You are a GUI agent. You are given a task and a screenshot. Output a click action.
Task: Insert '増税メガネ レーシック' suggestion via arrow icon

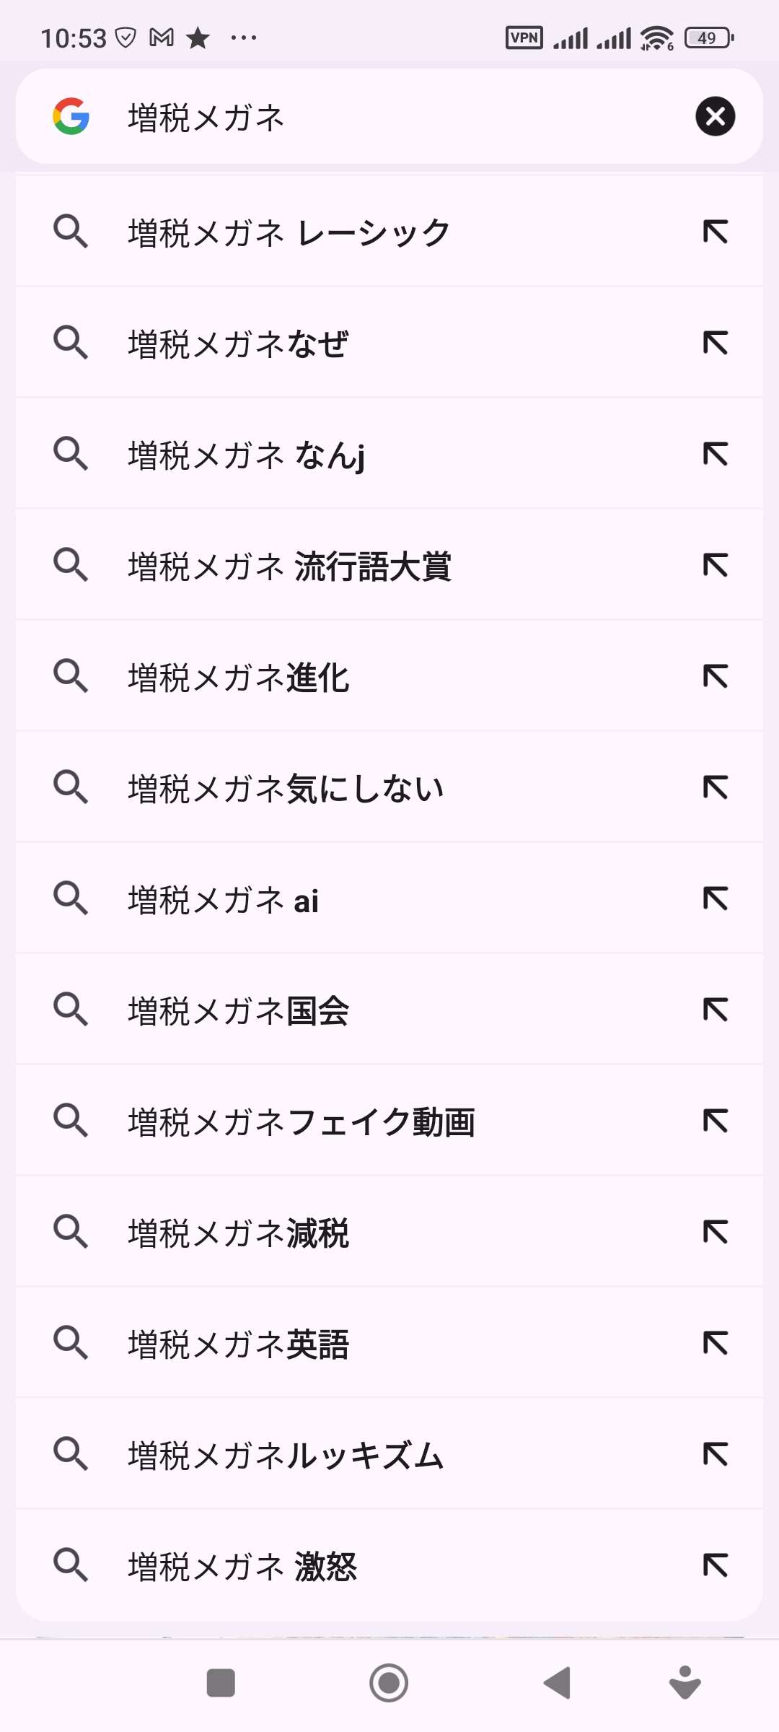(x=715, y=232)
